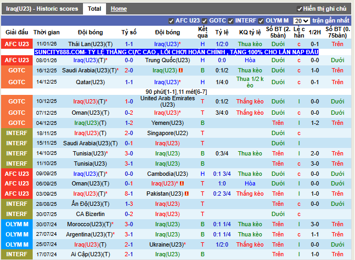Open Qatar(U23) team link
This screenshot has height=260, width=355.
(90, 82)
